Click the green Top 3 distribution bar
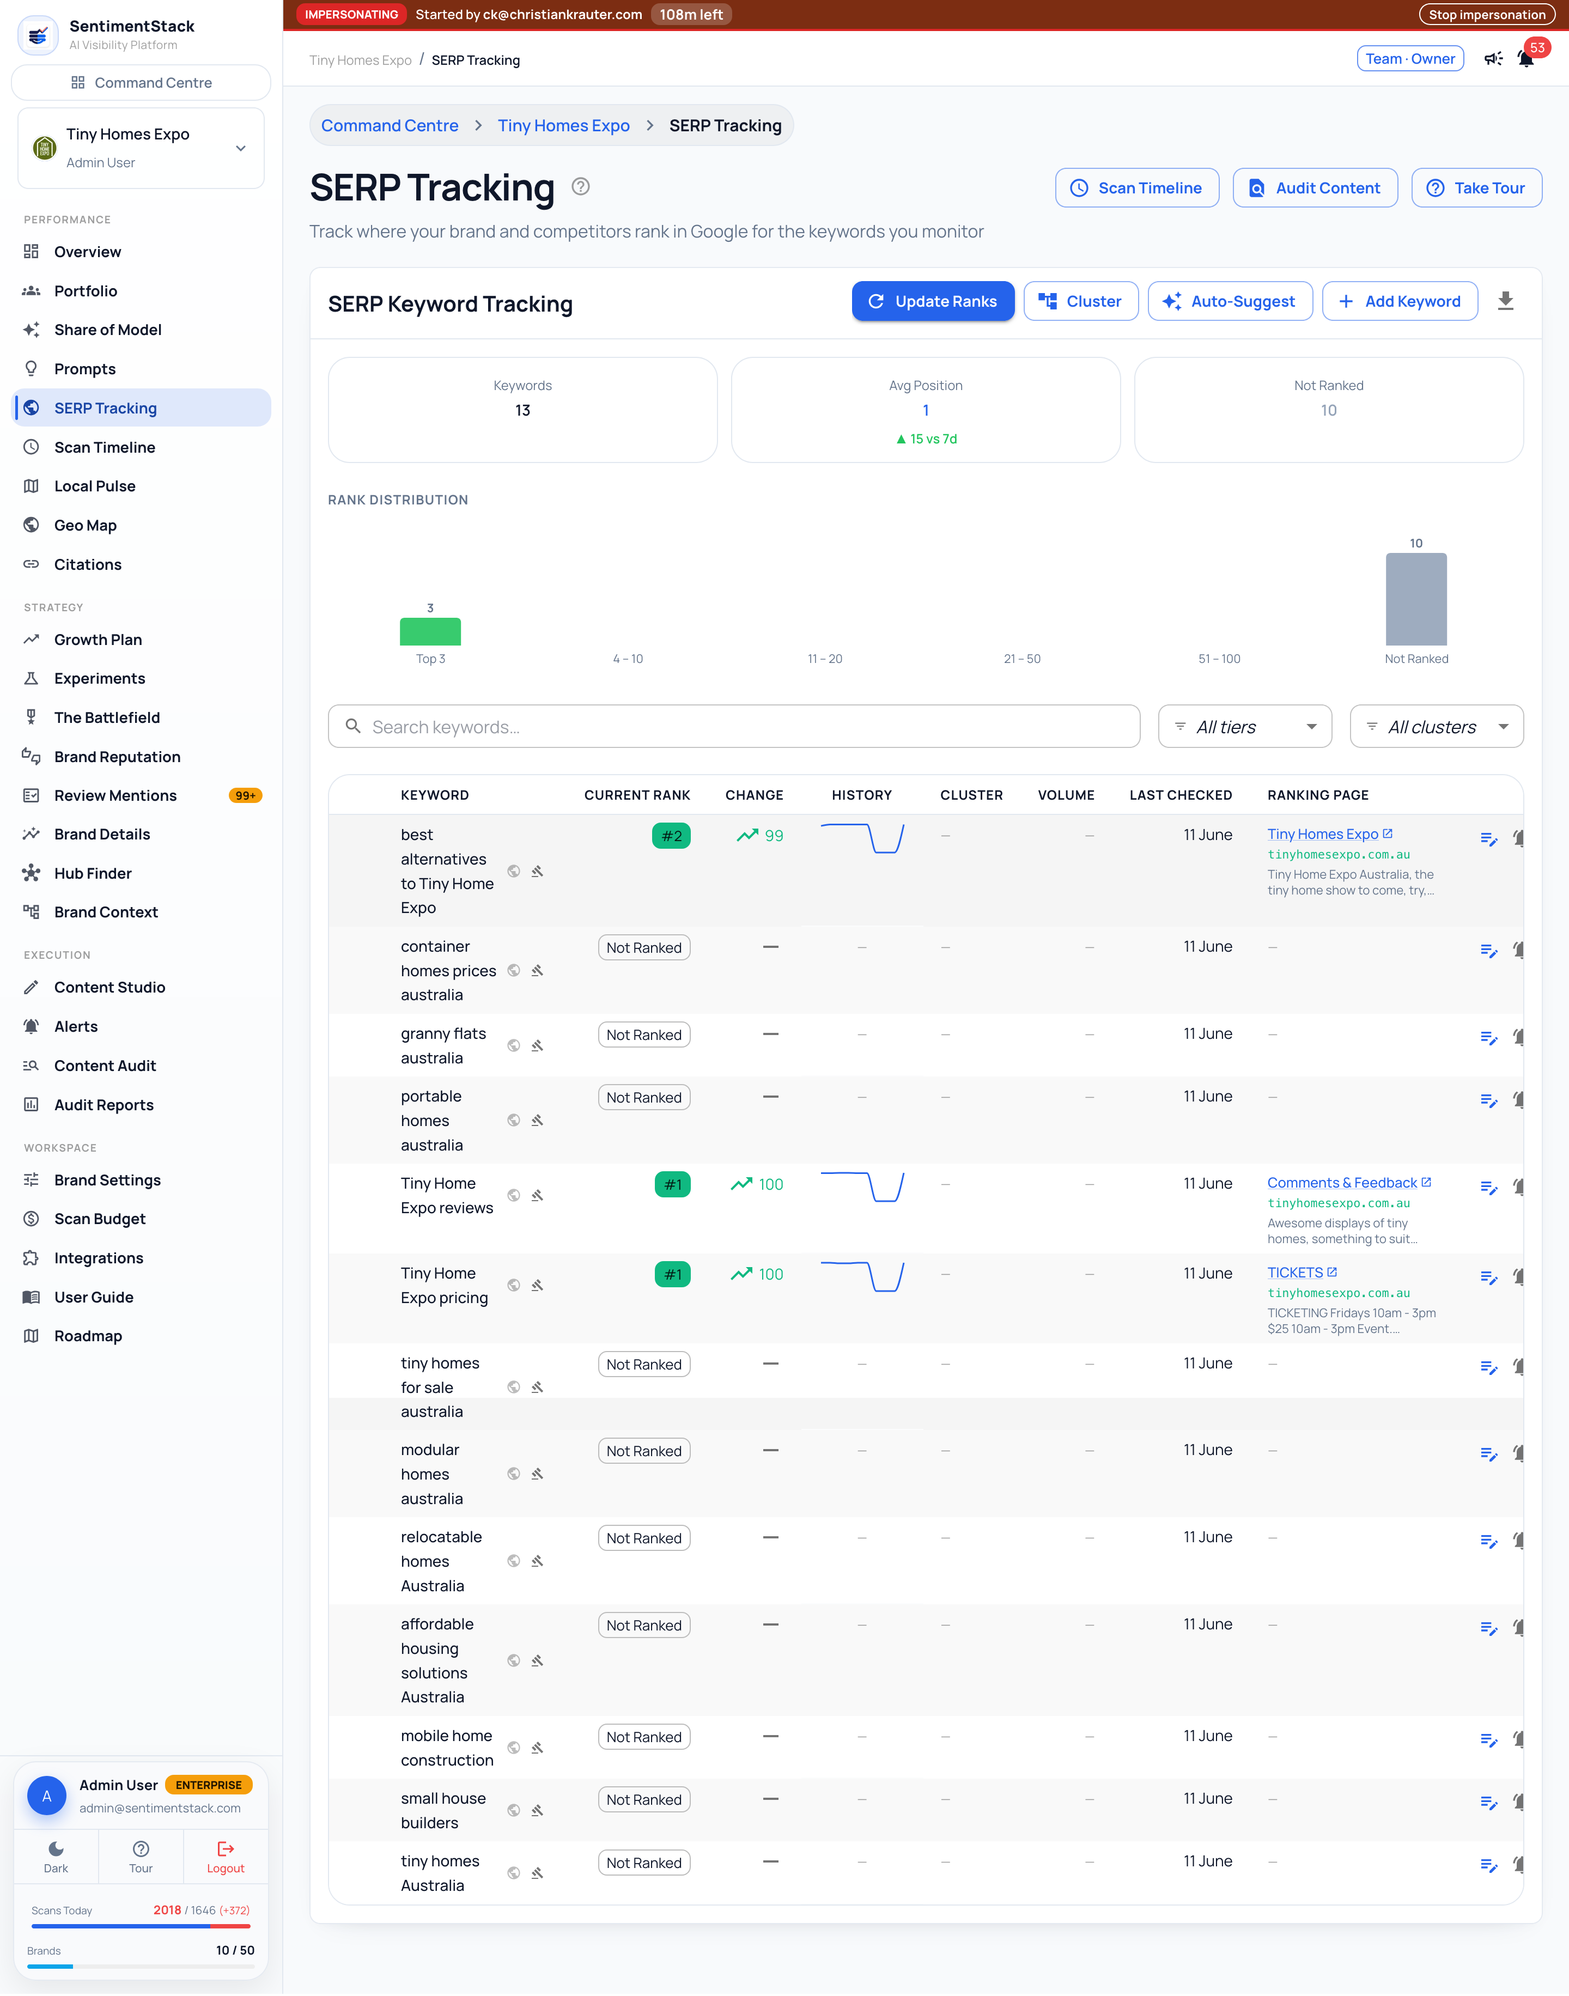The width and height of the screenshot is (1569, 1996). pyautogui.click(x=430, y=632)
